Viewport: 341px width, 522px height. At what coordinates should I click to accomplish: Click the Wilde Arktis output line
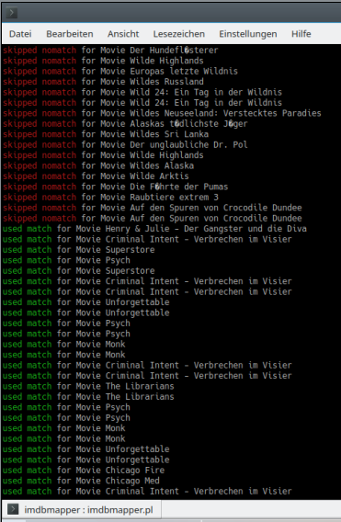click(96, 176)
